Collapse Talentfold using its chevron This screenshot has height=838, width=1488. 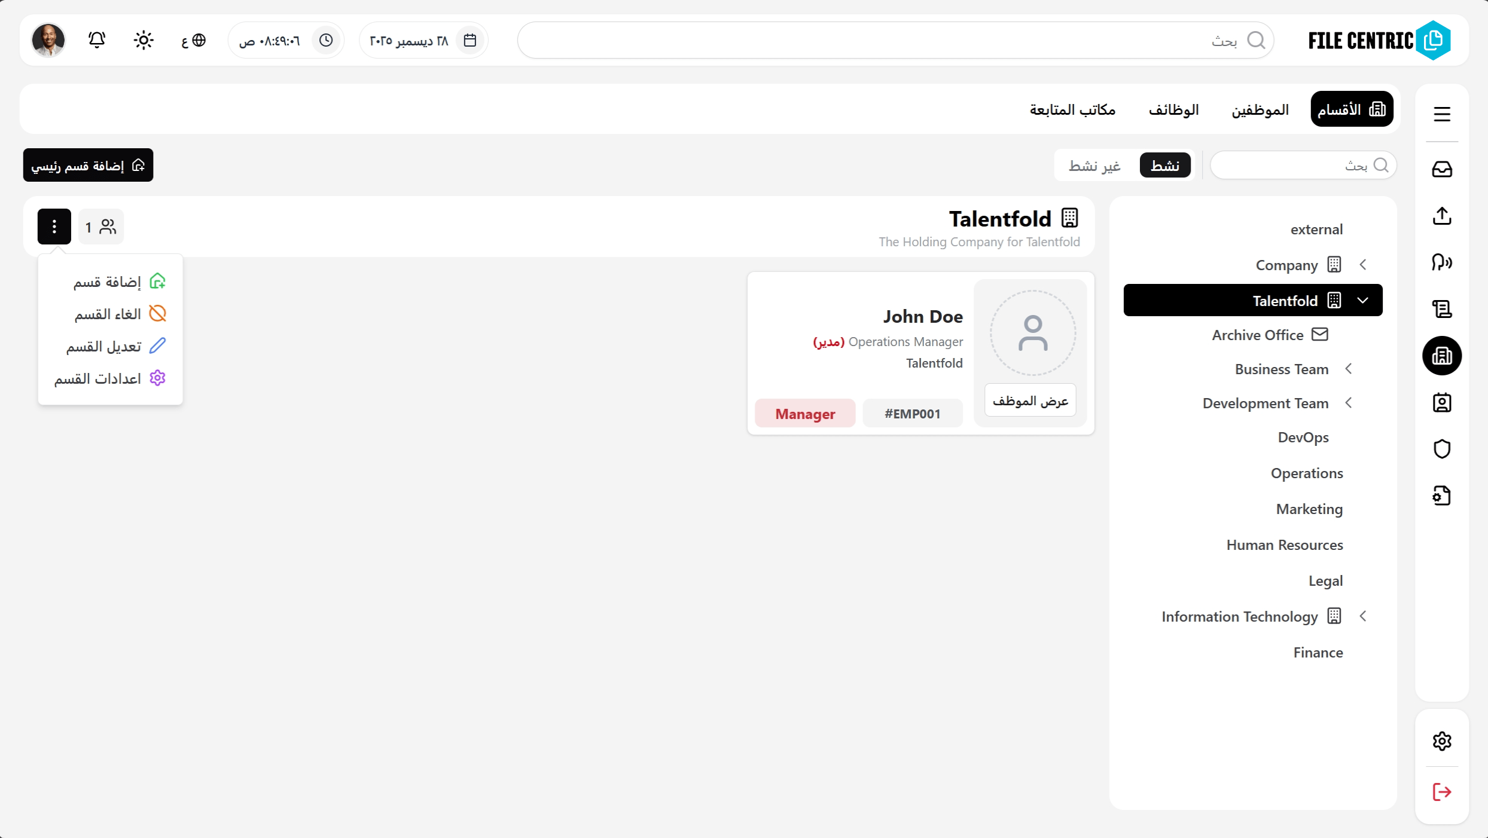tap(1364, 300)
